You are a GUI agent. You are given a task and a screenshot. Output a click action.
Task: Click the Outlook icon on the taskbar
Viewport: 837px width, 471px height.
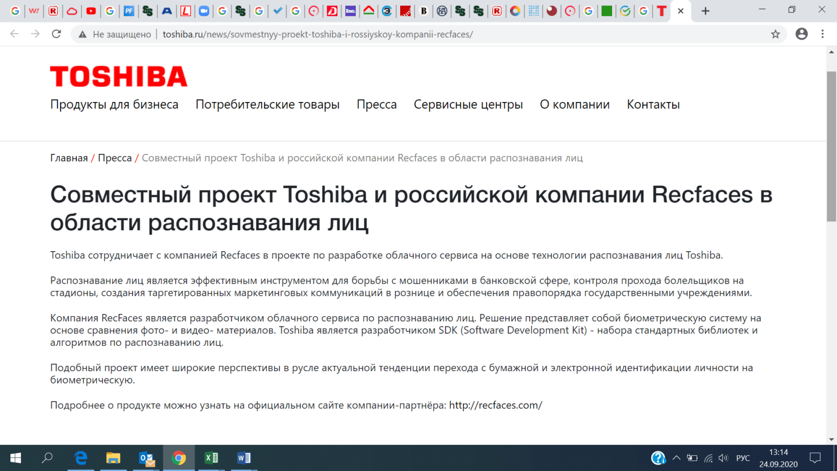(145, 458)
